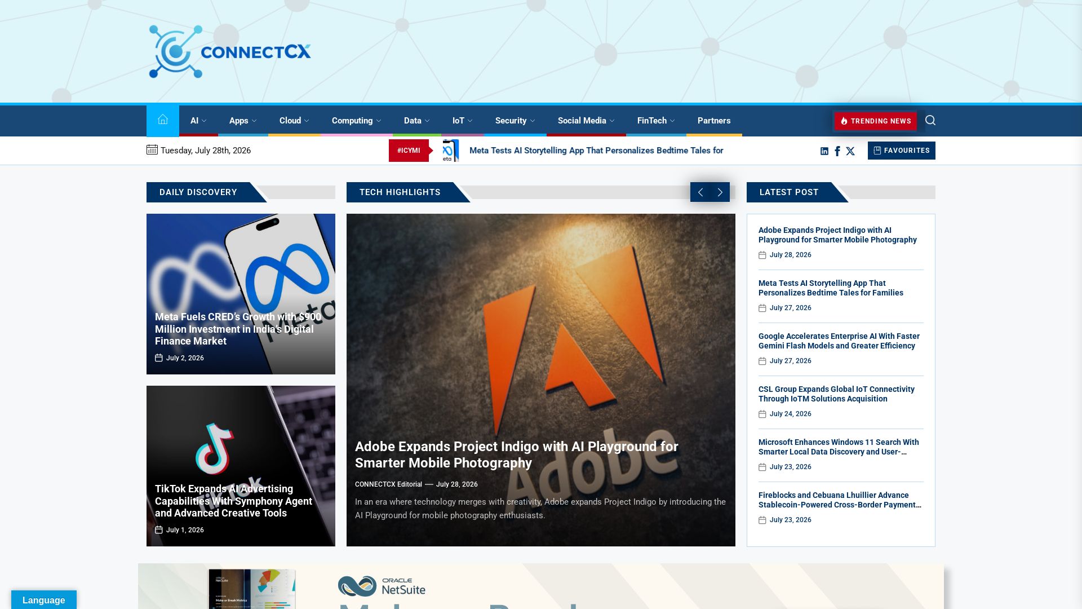Open latest post about Adobe Project Indigo
Screen dimensions: 1082x609
(x=837, y=235)
